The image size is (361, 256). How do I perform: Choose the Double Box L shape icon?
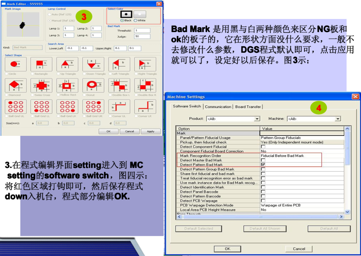(x=119, y=85)
